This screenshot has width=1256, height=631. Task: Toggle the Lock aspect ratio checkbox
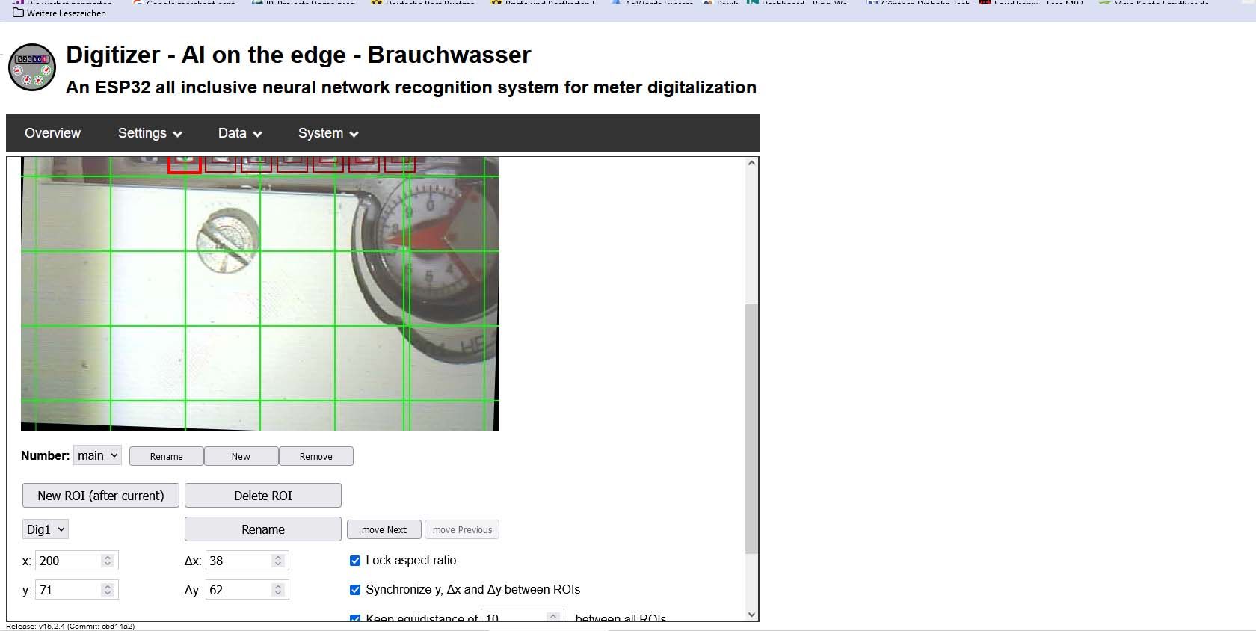[x=355, y=561]
